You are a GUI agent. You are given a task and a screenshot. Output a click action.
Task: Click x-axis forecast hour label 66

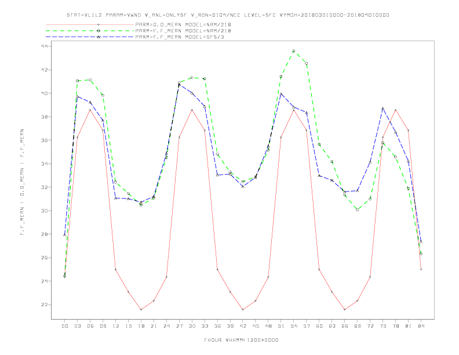tap(345, 326)
